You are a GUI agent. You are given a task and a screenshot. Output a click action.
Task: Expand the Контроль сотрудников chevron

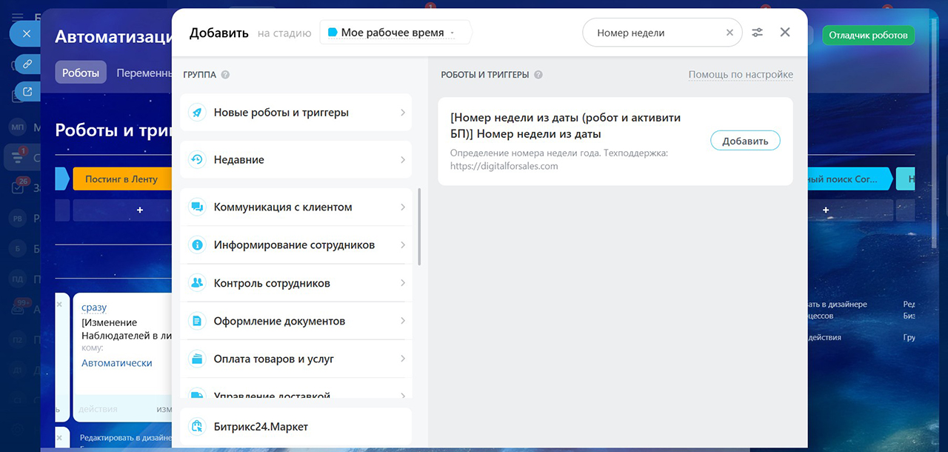pyautogui.click(x=403, y=283)
